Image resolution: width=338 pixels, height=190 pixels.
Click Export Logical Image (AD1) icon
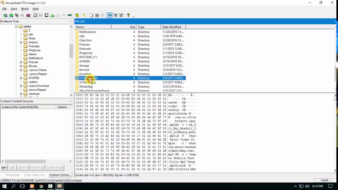click(x=47, y=15)
